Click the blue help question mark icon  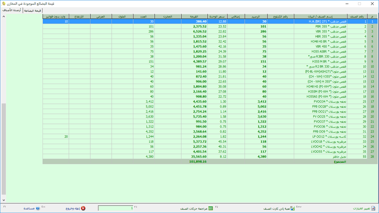tap(38, 208)
